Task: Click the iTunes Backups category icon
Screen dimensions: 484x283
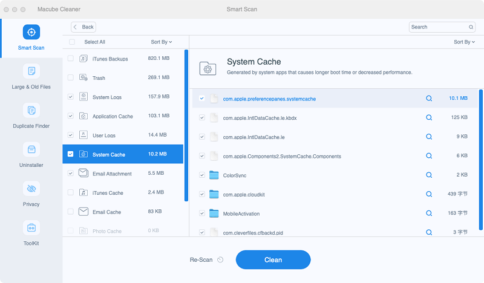Action: (x=83, y=58)
